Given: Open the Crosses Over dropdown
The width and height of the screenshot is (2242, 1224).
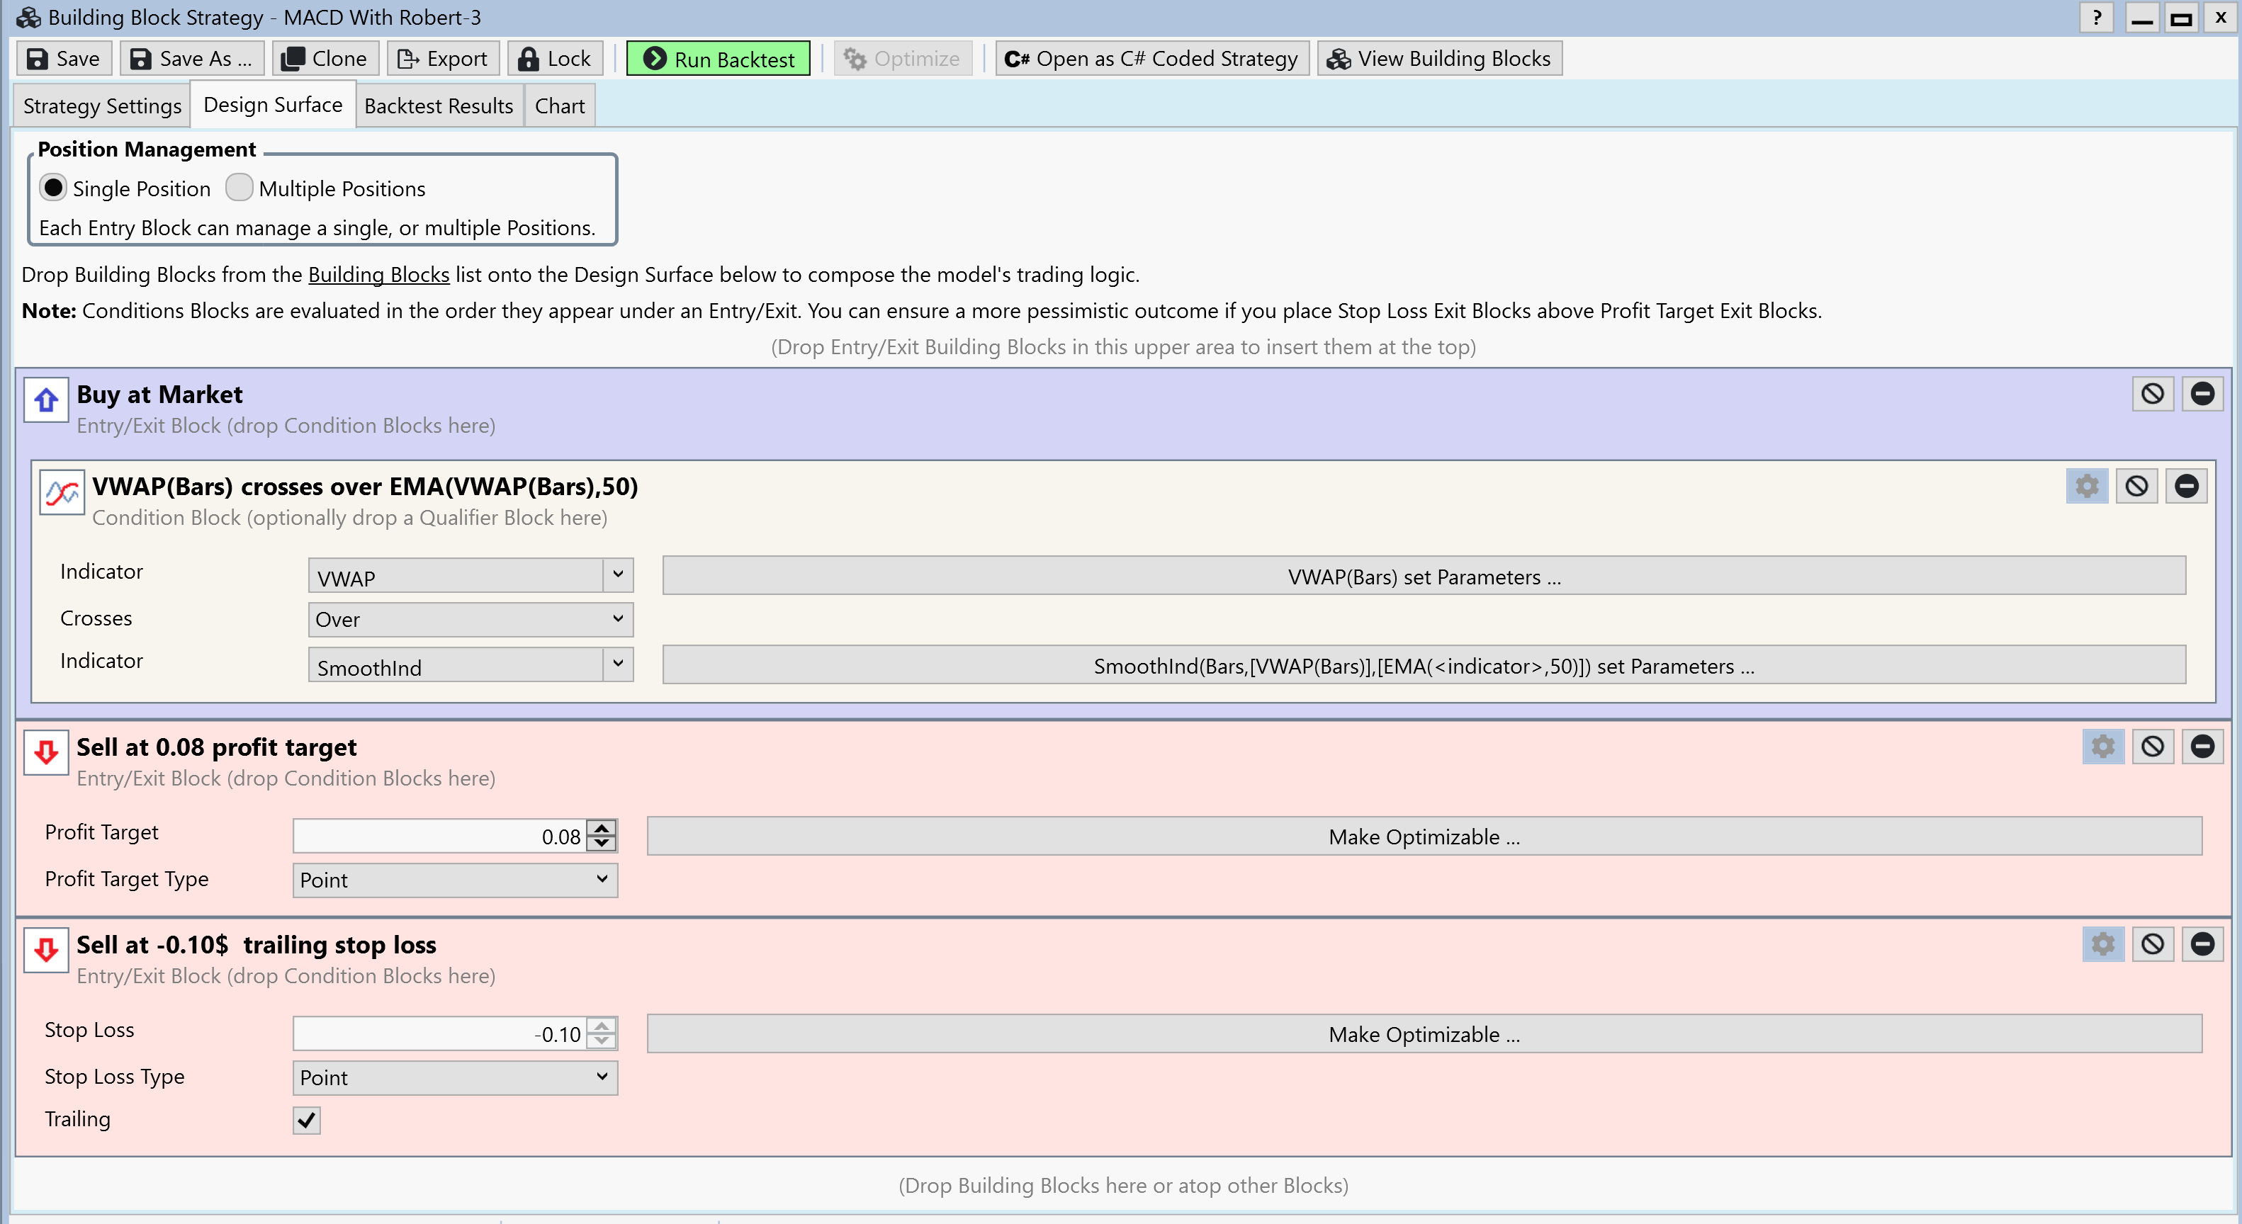Looking at the screenshot, I should (470, 619).
